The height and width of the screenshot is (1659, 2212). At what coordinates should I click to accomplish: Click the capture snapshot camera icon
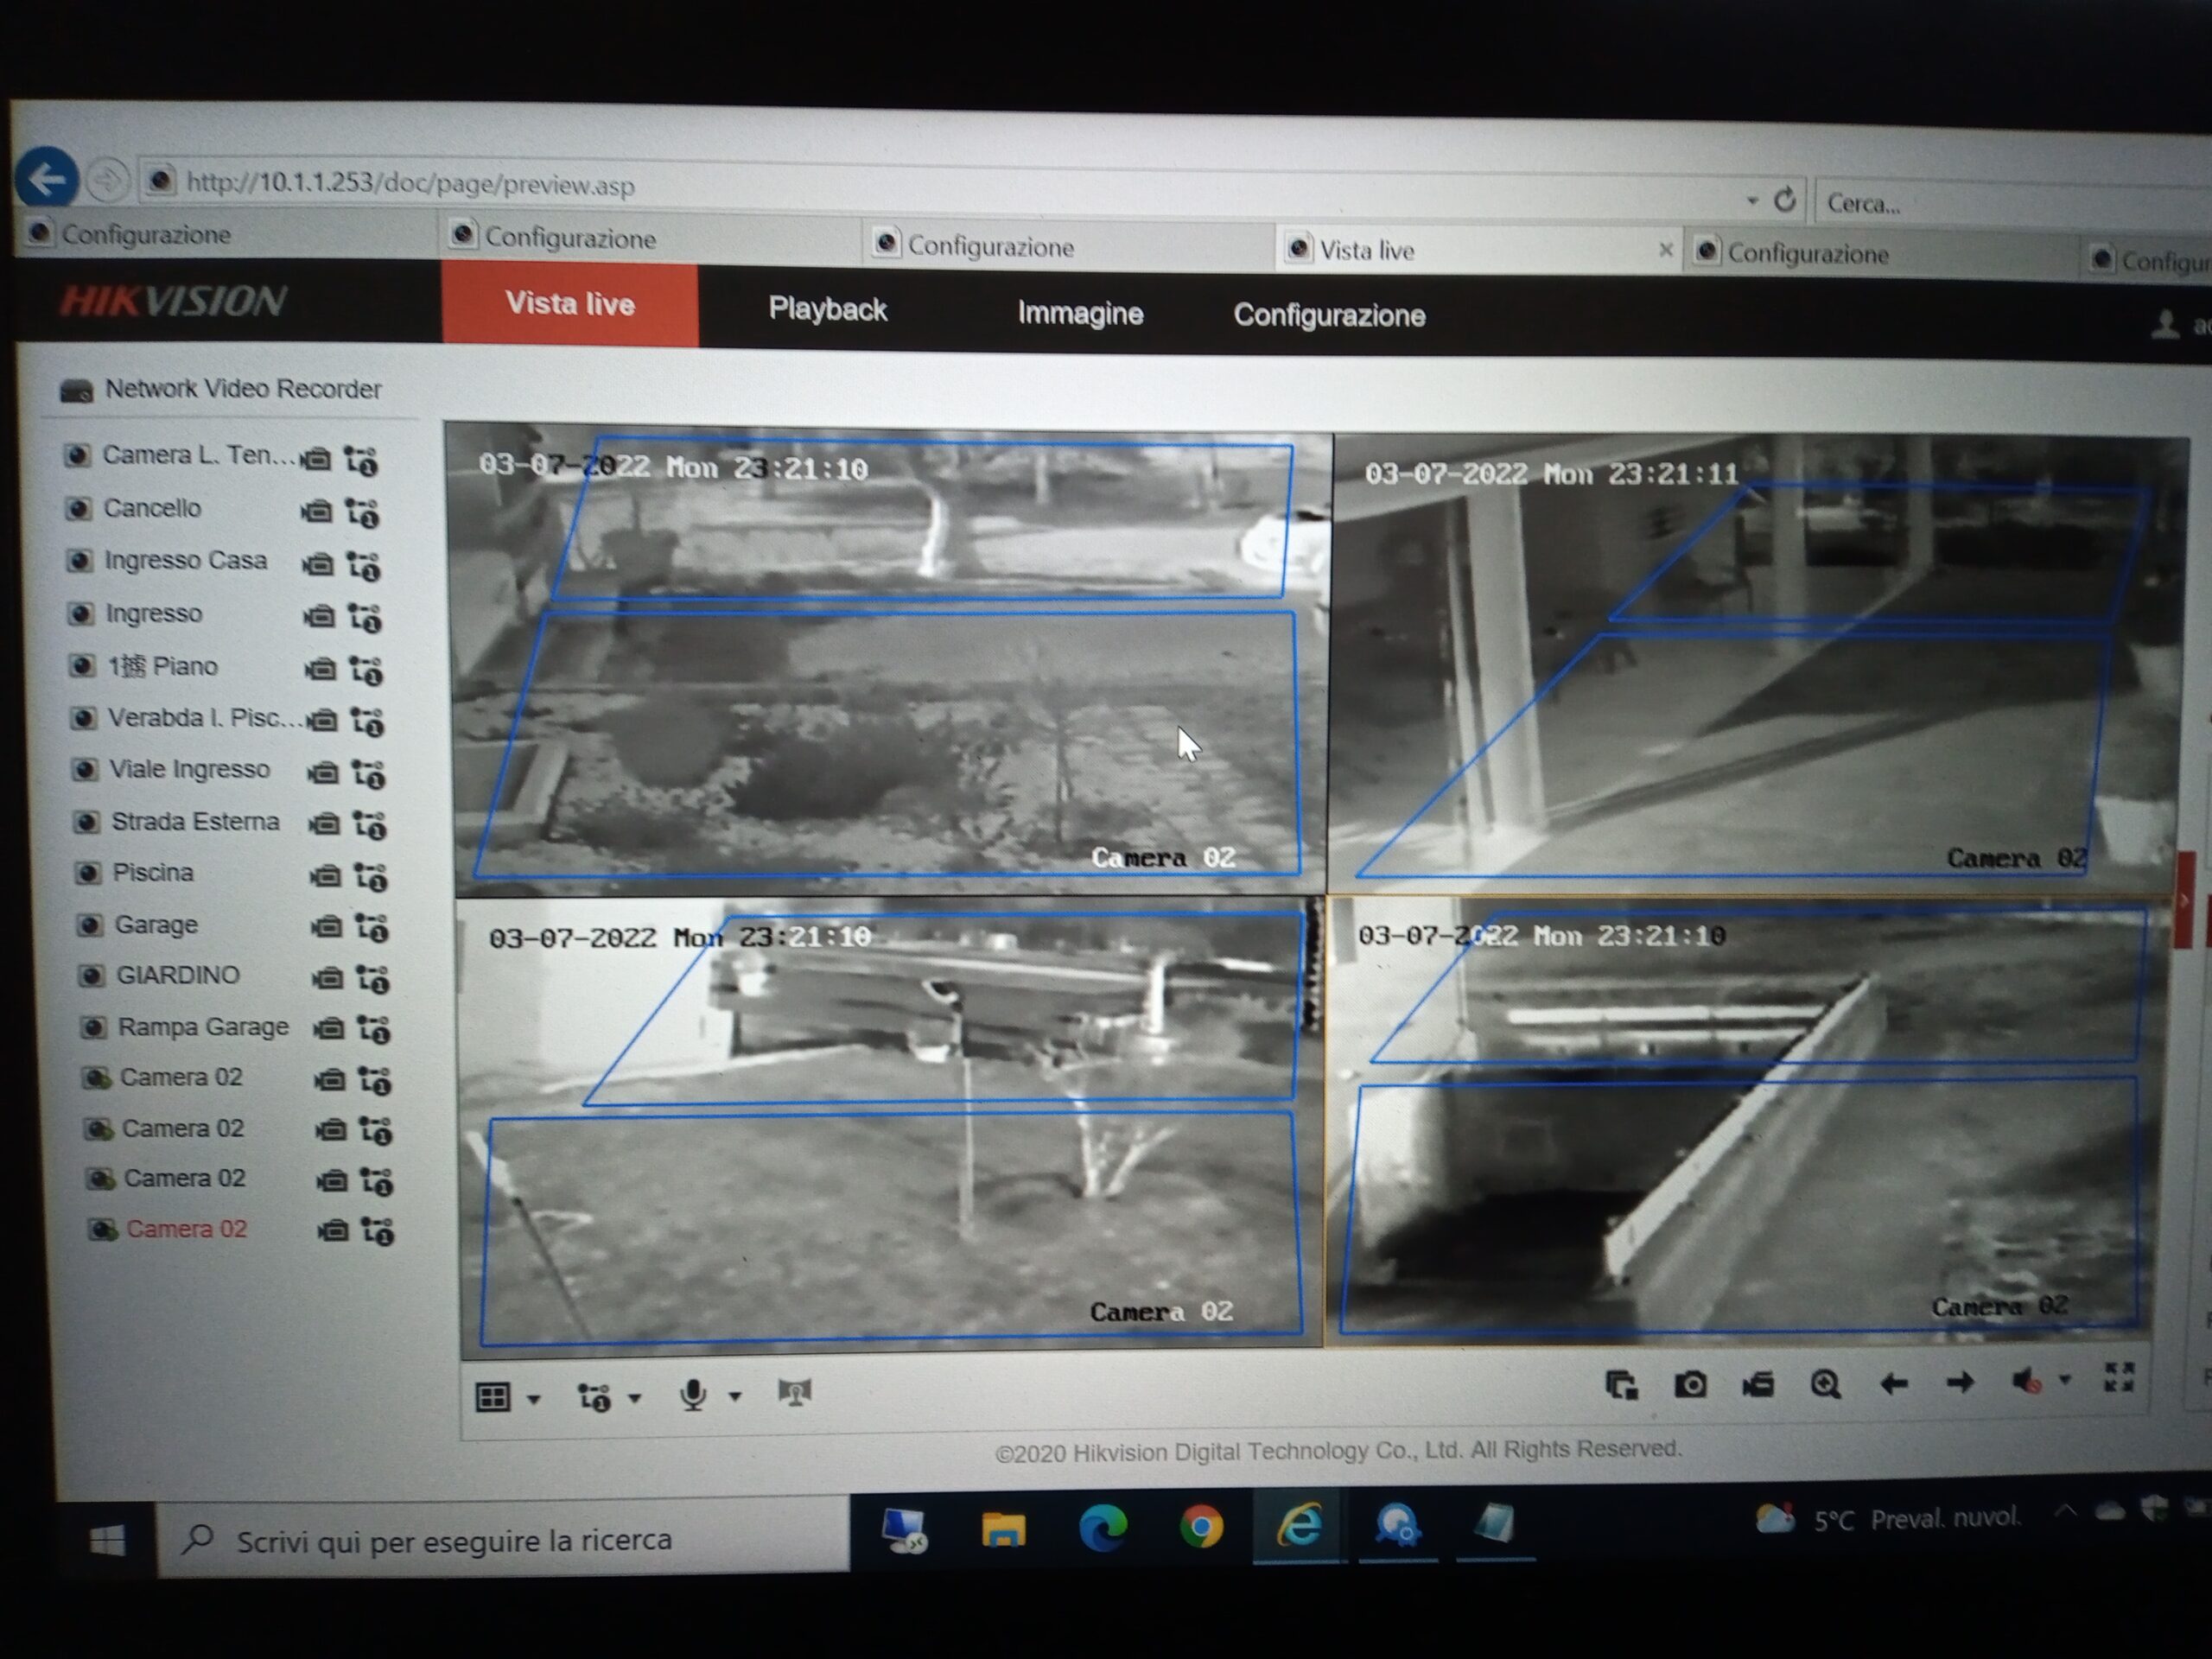pyautogui.click(x=1691, y=1385)
